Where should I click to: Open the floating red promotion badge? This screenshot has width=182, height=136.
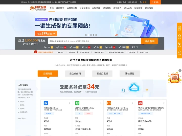coord(175,78)
